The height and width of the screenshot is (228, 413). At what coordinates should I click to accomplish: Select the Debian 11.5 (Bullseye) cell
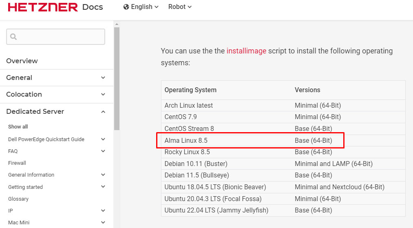point(197,175)
